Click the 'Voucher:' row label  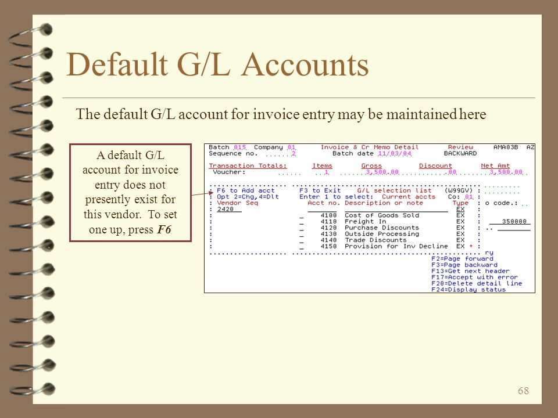click(x=229, y=172)
